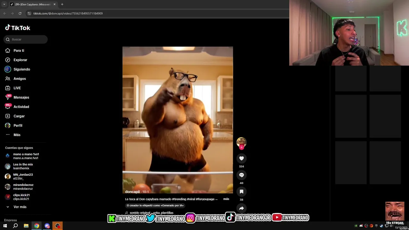Click the EA app tray icon
The height and width of the screenshot is (230, 409).
point(371,226)
